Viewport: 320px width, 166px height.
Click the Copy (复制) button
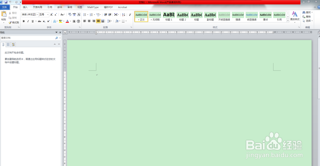click(x=13, y=18)
